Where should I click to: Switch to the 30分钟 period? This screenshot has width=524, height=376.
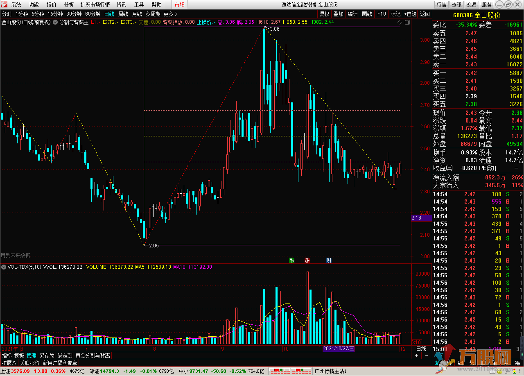[x=74, y=14]
